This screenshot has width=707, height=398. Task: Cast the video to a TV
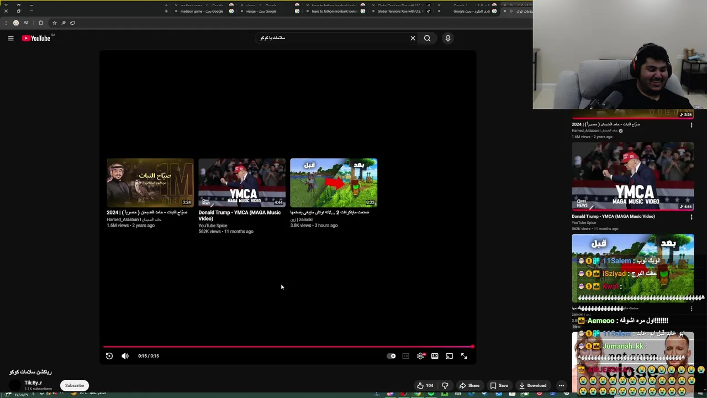click(449, 356)
